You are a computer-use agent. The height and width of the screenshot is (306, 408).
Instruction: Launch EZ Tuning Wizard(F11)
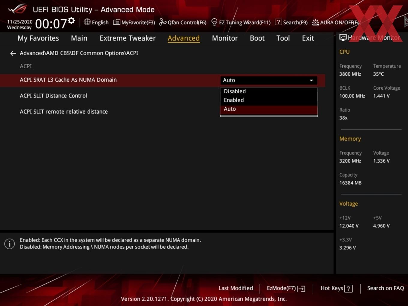point(241,22)
